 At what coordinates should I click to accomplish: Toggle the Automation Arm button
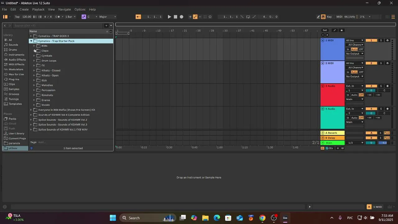(195, 17)
